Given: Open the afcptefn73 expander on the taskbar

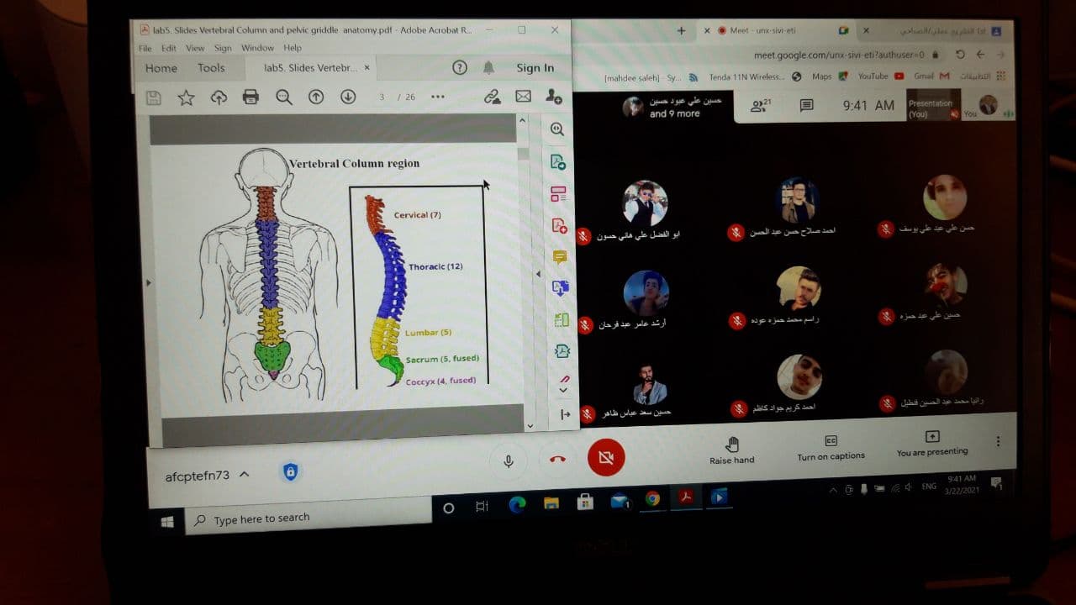Looking at the screenshot, I should (244, 474).
